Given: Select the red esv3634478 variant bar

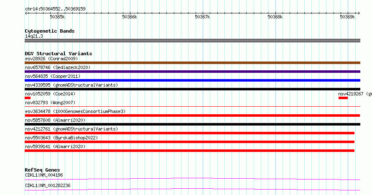Looking at the screenshot, I should (192, 115).
